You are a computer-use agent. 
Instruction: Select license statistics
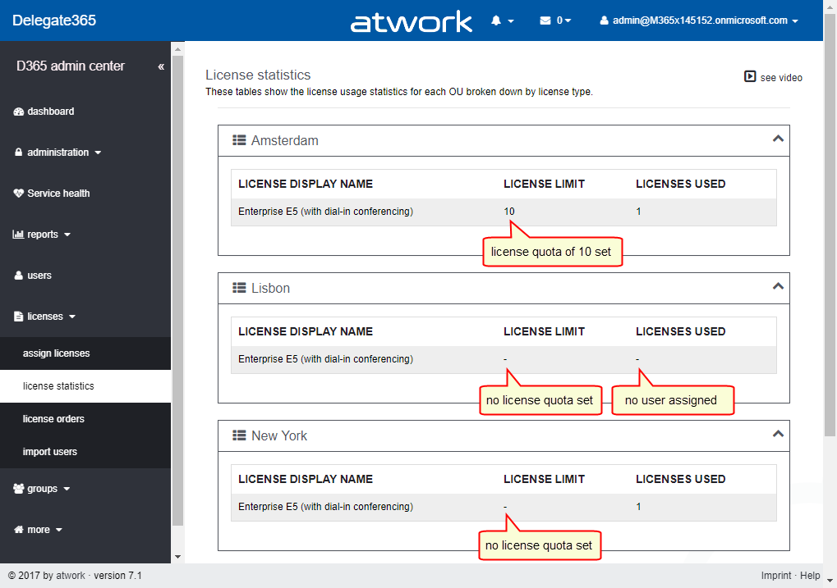(58, 386)
